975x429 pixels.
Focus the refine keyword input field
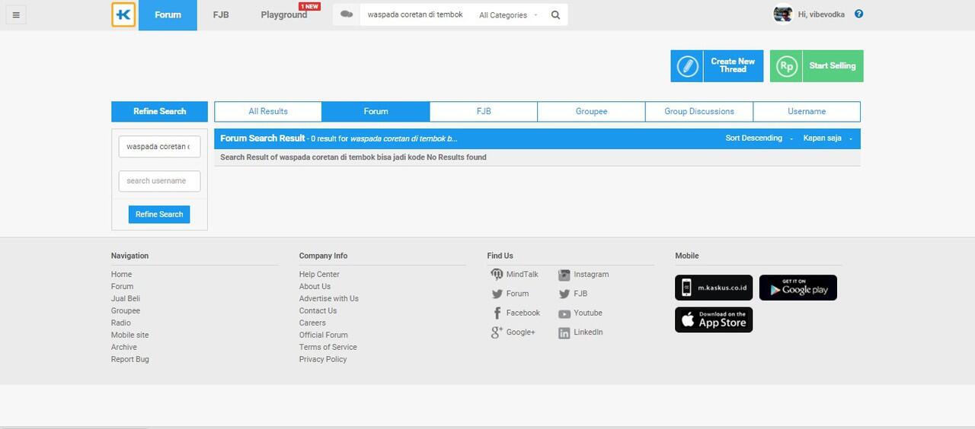coord(159,147)
